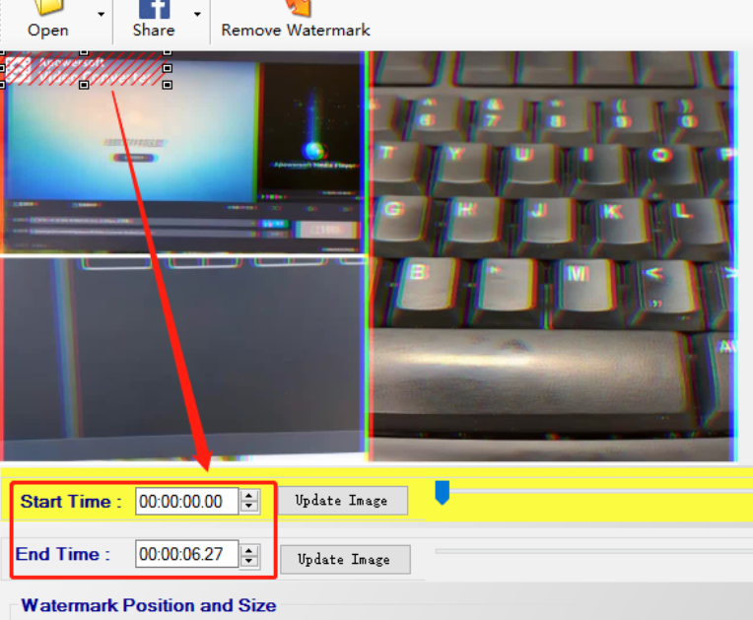
Task: Expand the Share dropdown arrow
Action: (x=197, y=15)
